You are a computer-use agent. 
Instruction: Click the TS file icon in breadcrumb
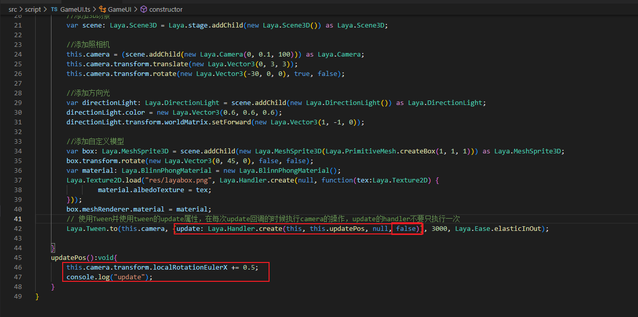54,9
